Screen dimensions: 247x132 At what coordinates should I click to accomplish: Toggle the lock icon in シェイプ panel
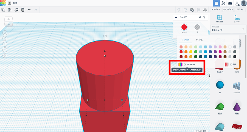[x=200, y=17]
